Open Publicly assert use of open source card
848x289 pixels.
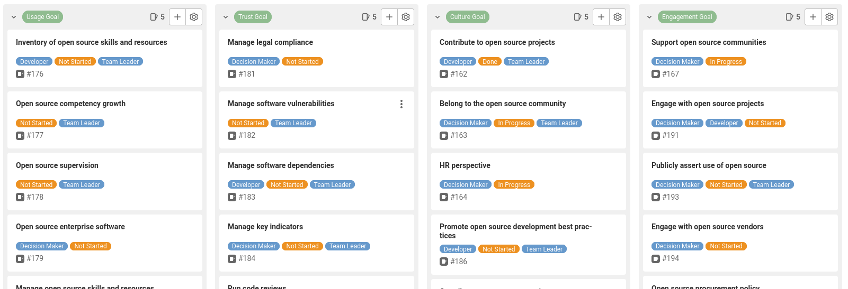(x=709, y=165)
